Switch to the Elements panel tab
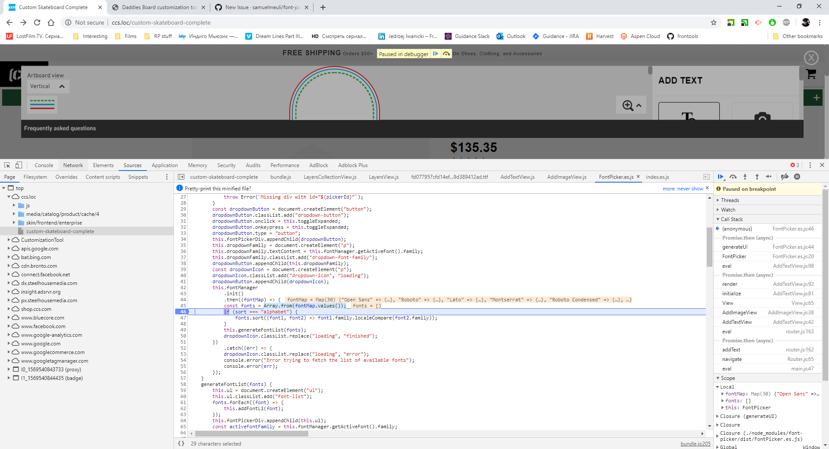The image size is (829, 449). [x=103, y=165]
